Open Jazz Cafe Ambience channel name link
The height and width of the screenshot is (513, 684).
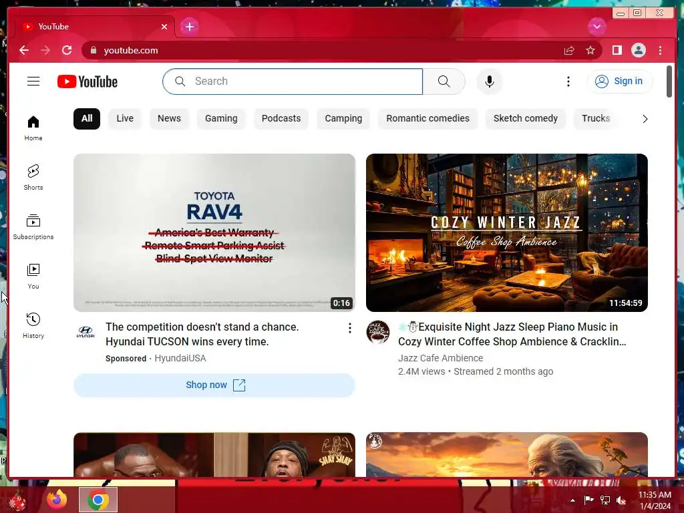440,358
